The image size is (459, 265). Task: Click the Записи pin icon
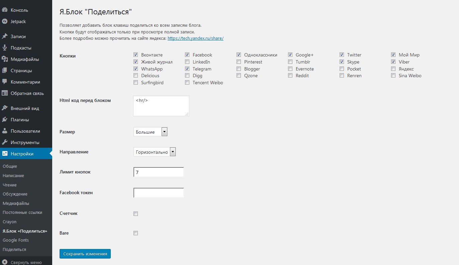click(x=5, y=36)
